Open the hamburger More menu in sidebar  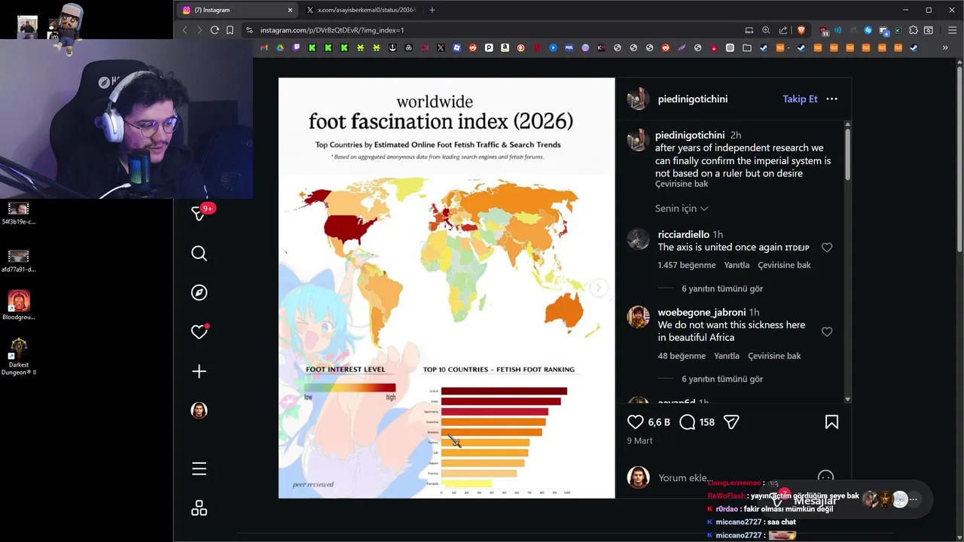click(x=199, y=469)
